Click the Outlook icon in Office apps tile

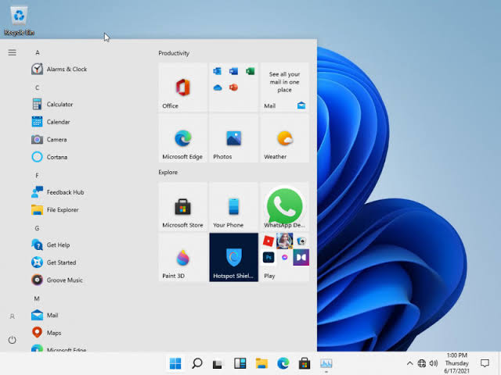point(218,71)
